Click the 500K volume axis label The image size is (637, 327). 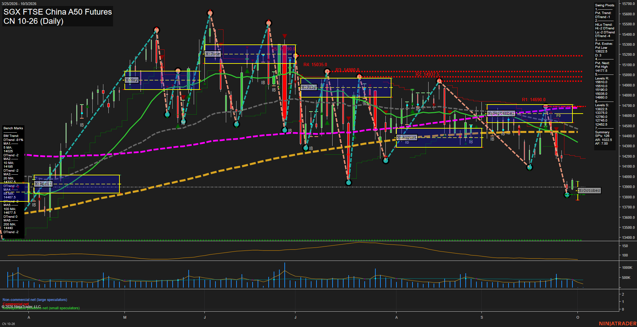tap(626, 278)
